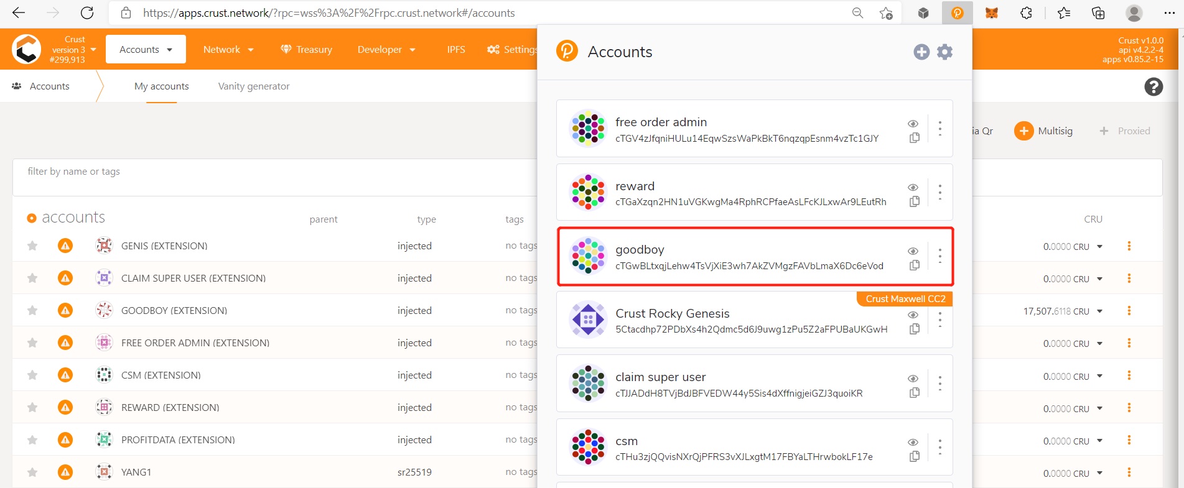Toggle visibility of Crust Rocky Genesis account
This screenshot has width=1184, height=488.
click(x=913, y=315)
